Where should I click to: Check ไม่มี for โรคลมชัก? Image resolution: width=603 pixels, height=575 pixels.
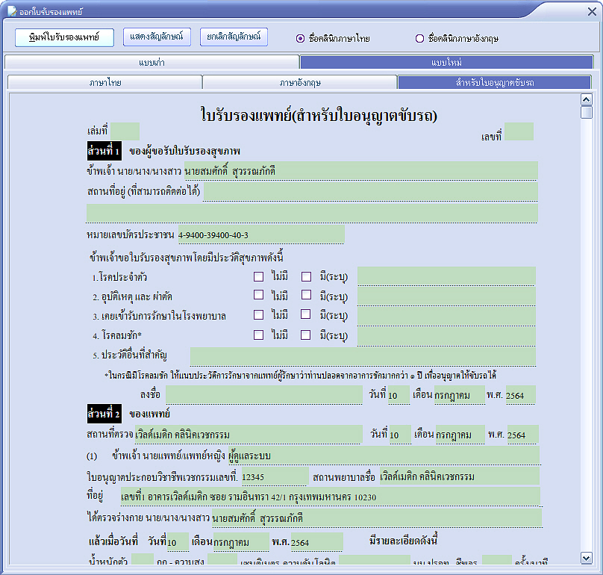tap(258, 335)
